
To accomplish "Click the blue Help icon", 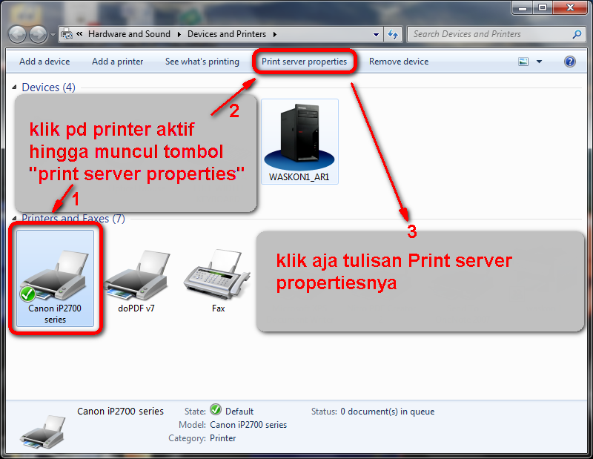I will click(569, 62).
